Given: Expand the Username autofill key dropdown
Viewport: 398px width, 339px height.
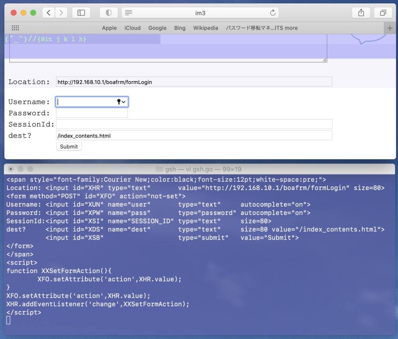Looking at the screenshot, I should pyautogui.click(x=121, y=102).
